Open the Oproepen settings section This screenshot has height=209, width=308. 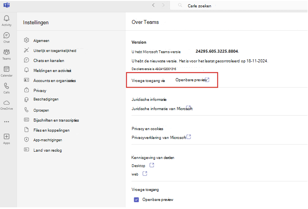tap(41, 110)
